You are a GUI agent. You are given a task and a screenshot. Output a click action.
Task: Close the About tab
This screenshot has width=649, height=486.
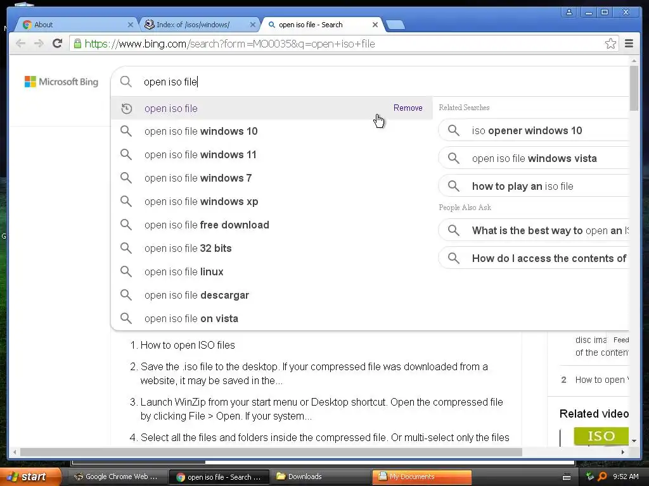point(131,25)
